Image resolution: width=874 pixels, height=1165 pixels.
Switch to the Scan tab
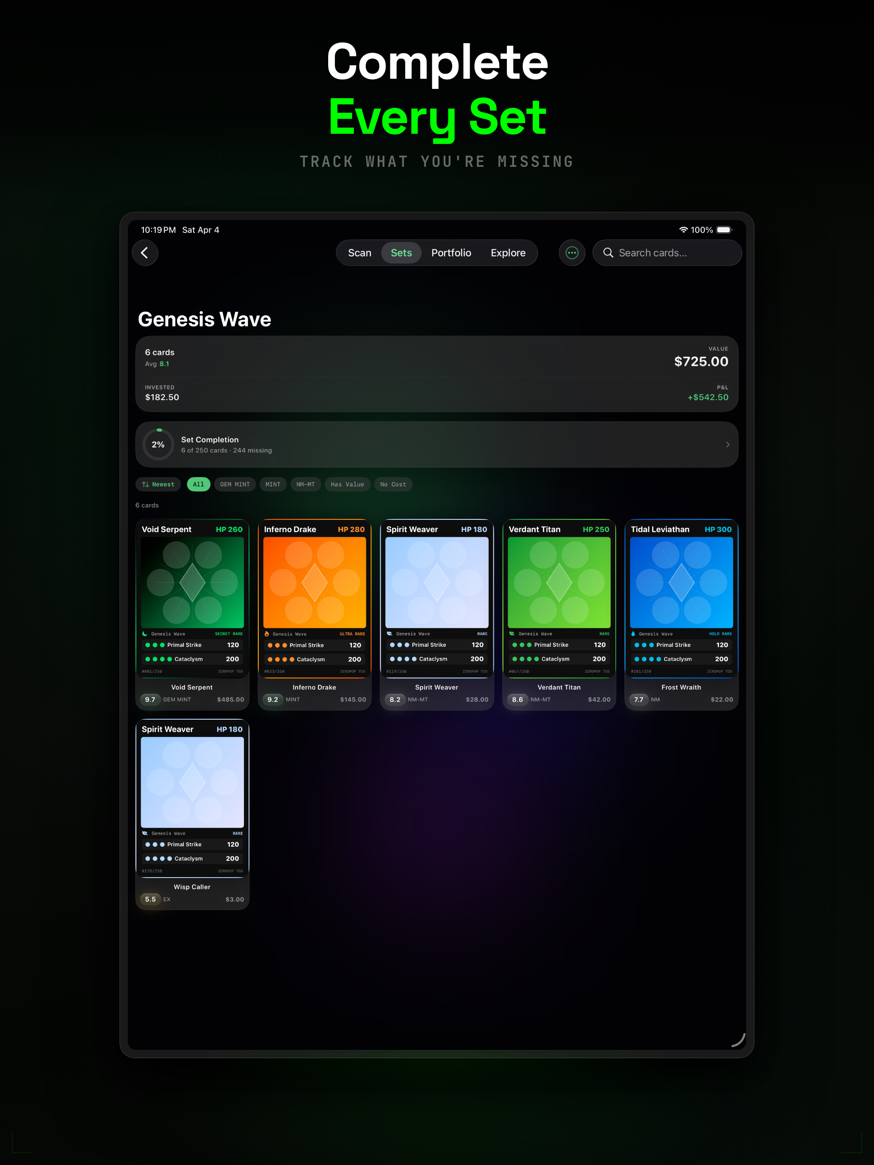360,253
